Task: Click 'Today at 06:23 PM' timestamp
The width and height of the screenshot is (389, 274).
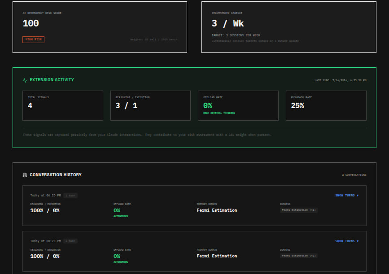Action: pos(45,241)
